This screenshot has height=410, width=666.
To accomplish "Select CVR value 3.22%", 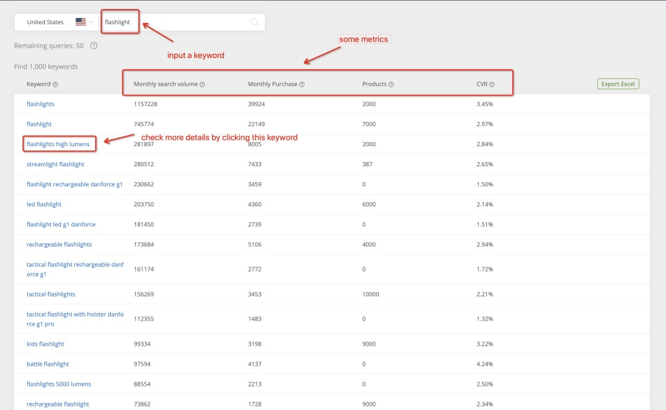I will click(x=485, y=344).
